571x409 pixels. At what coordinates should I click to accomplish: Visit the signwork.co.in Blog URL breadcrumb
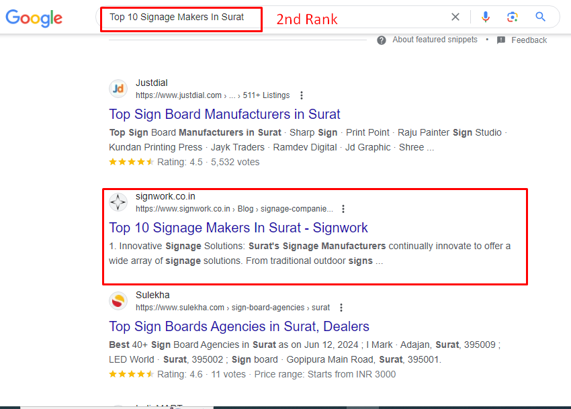(234, 209)
